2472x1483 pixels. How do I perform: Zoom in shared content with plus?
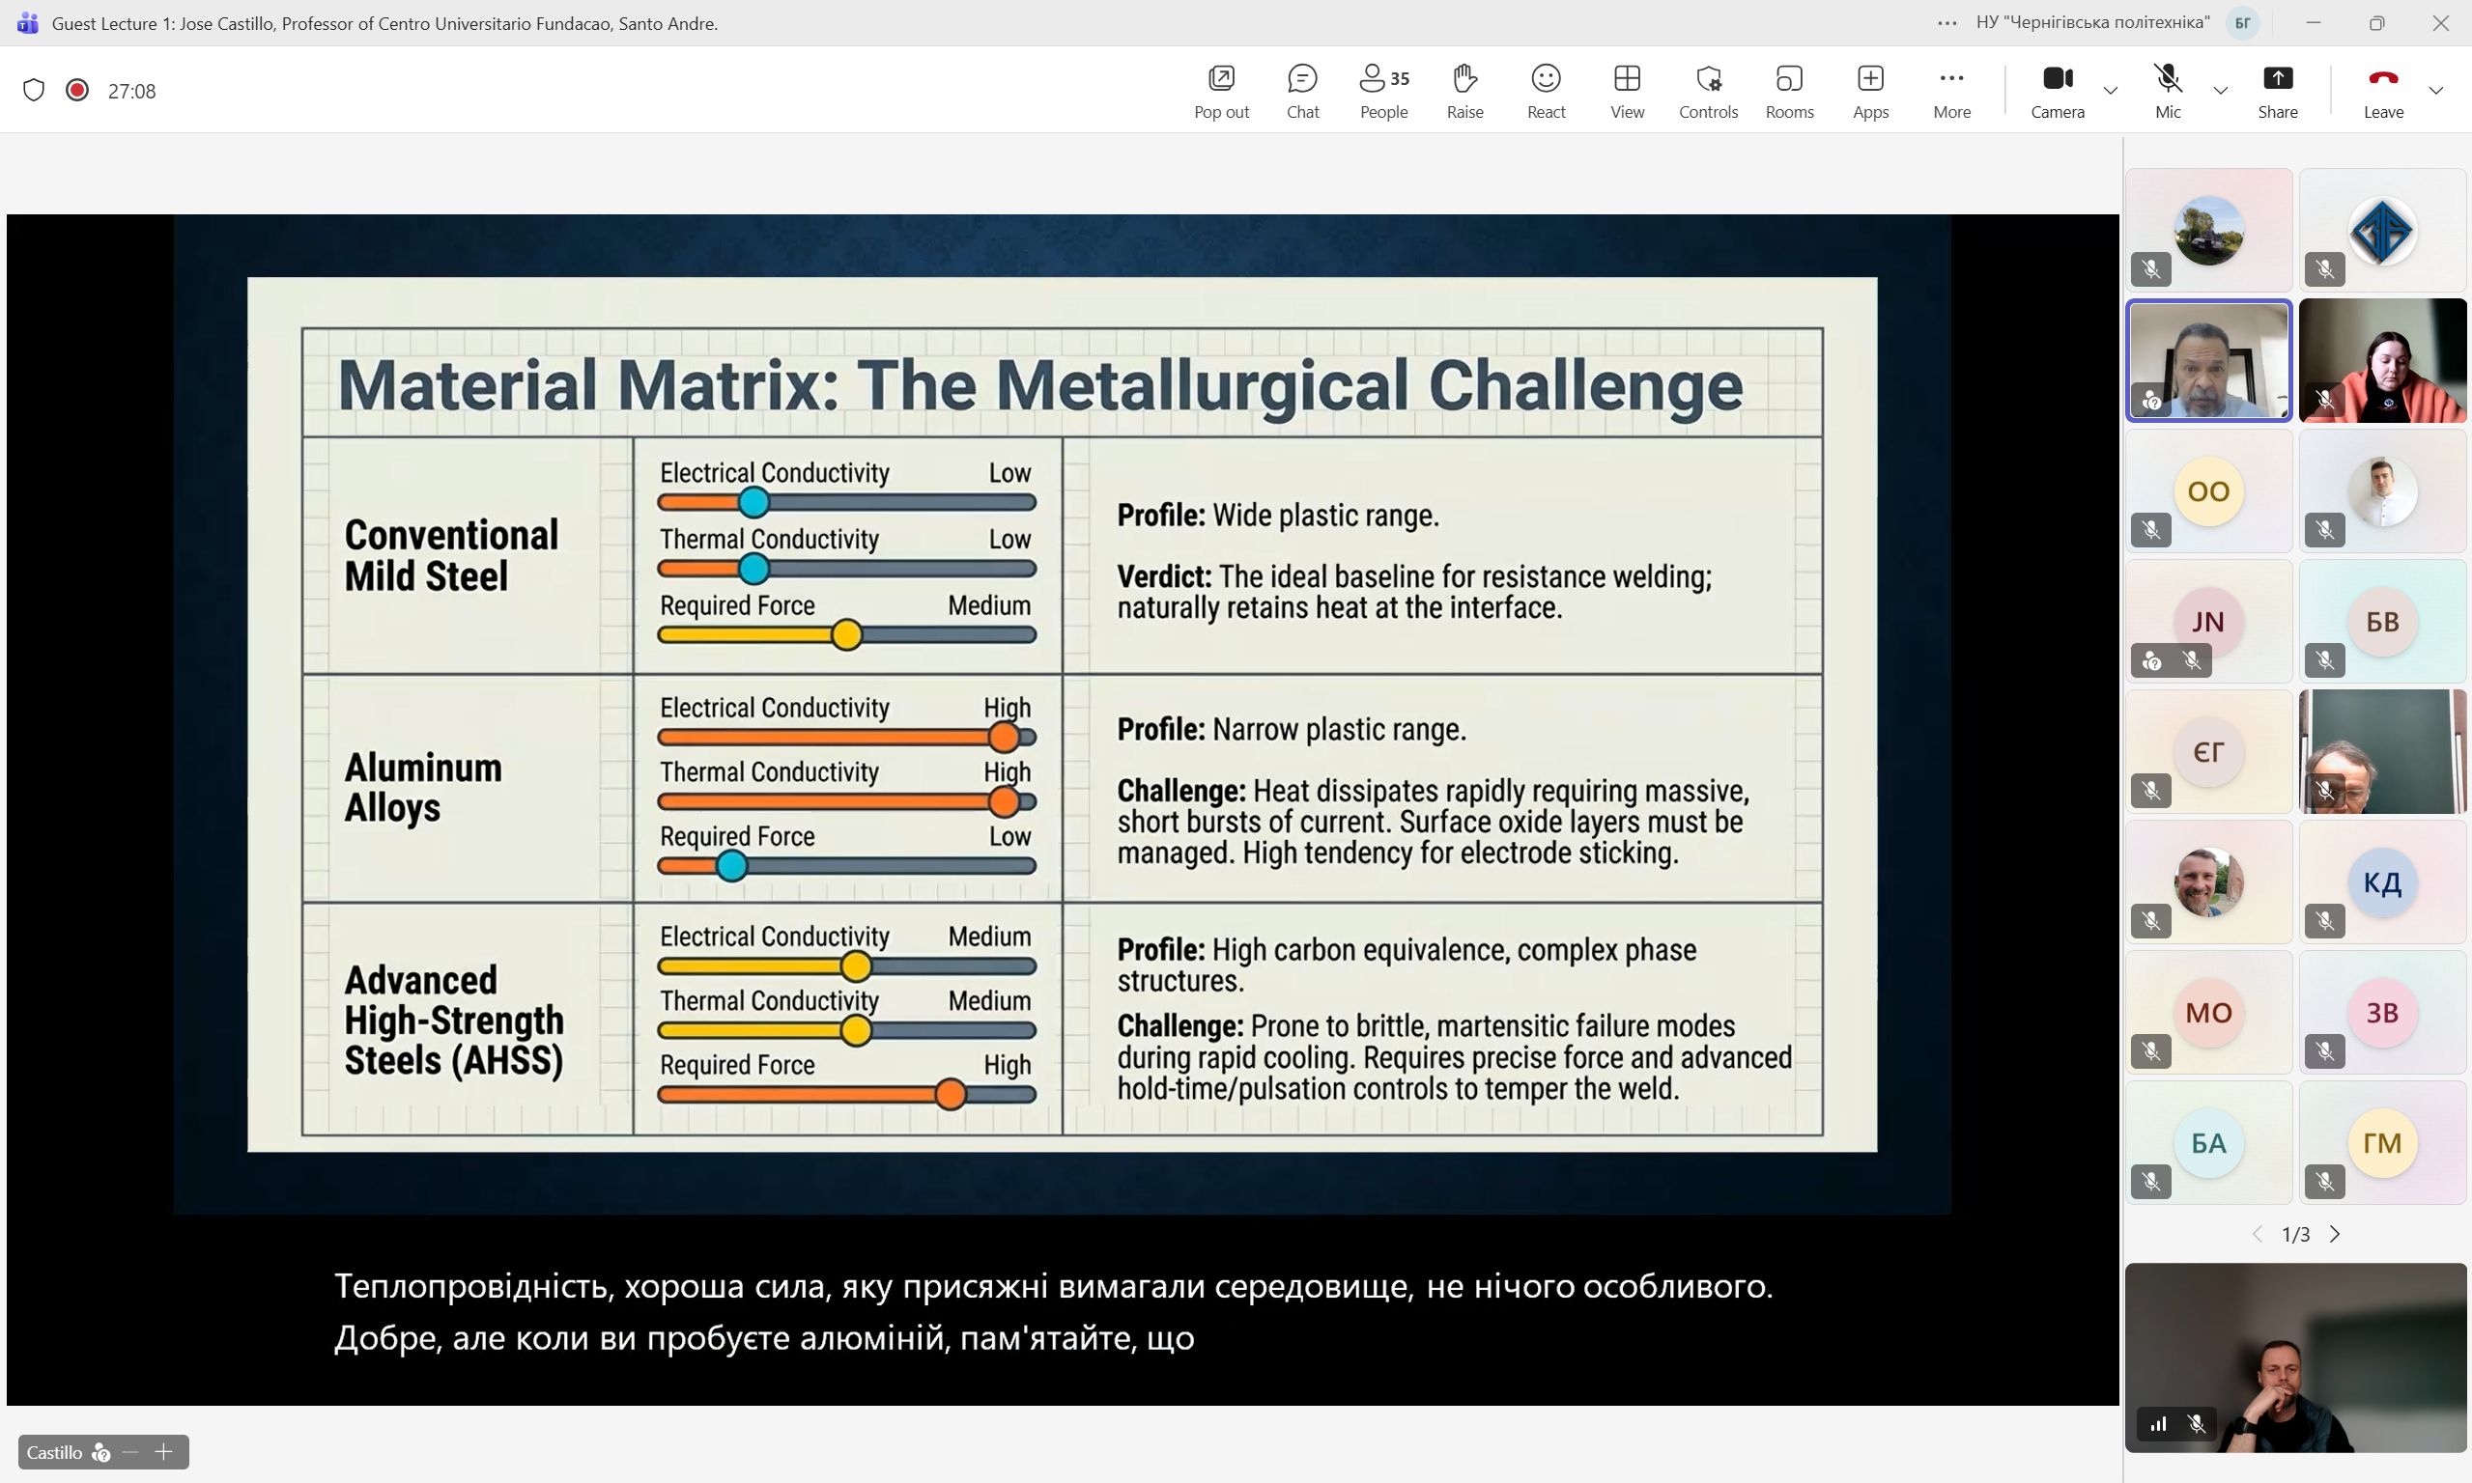click(164, 1452)
